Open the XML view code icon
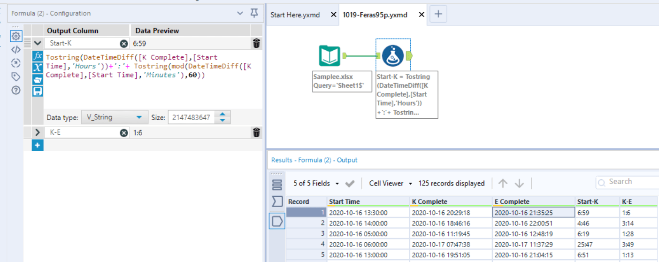 coord(16,49)
